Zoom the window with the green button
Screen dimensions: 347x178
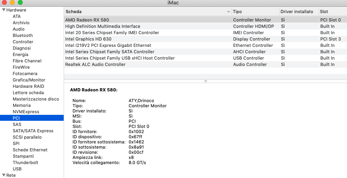click(x=20, y=2)
